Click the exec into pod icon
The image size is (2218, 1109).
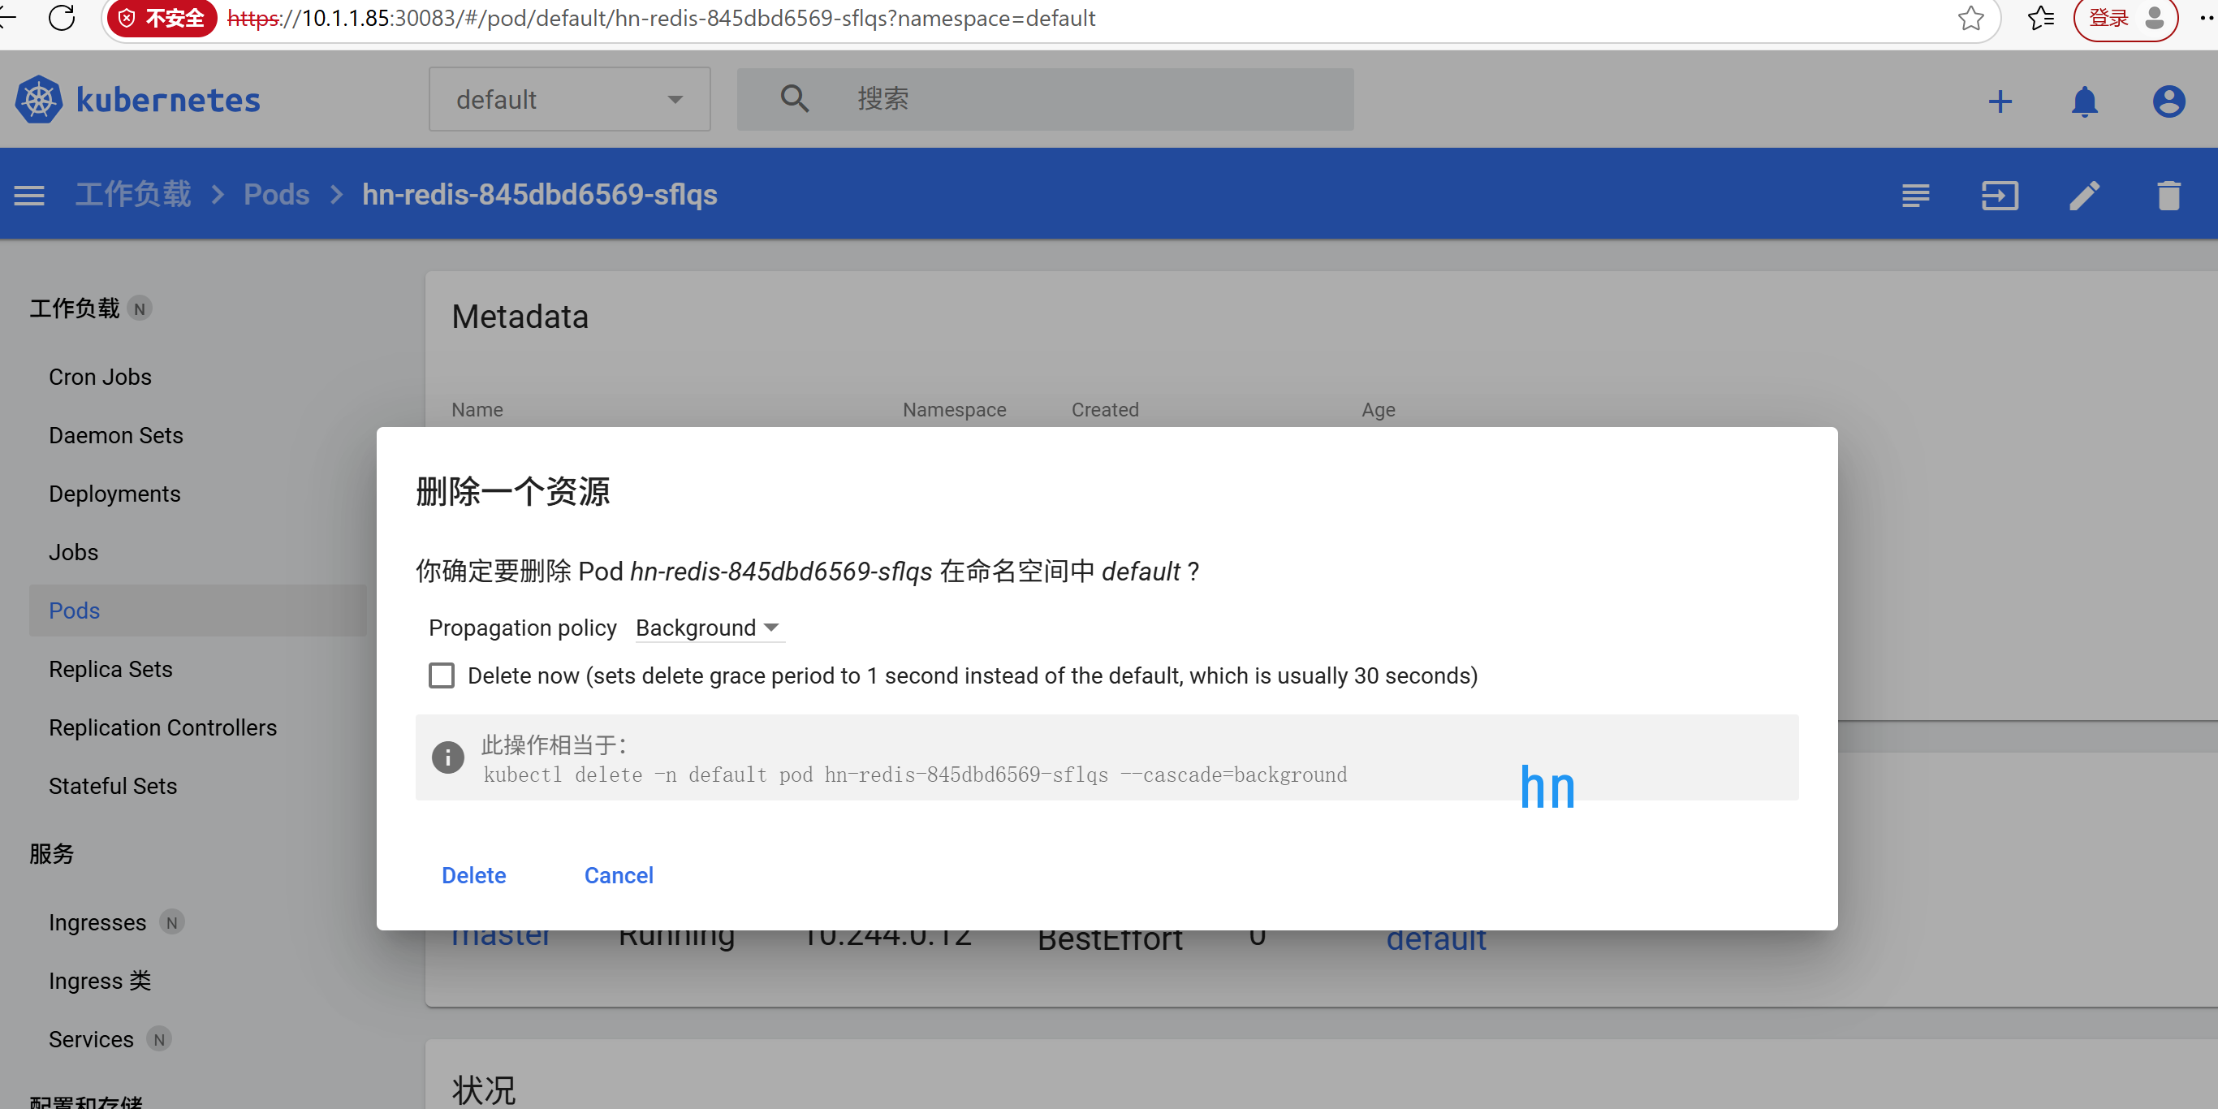[2000, 196]
